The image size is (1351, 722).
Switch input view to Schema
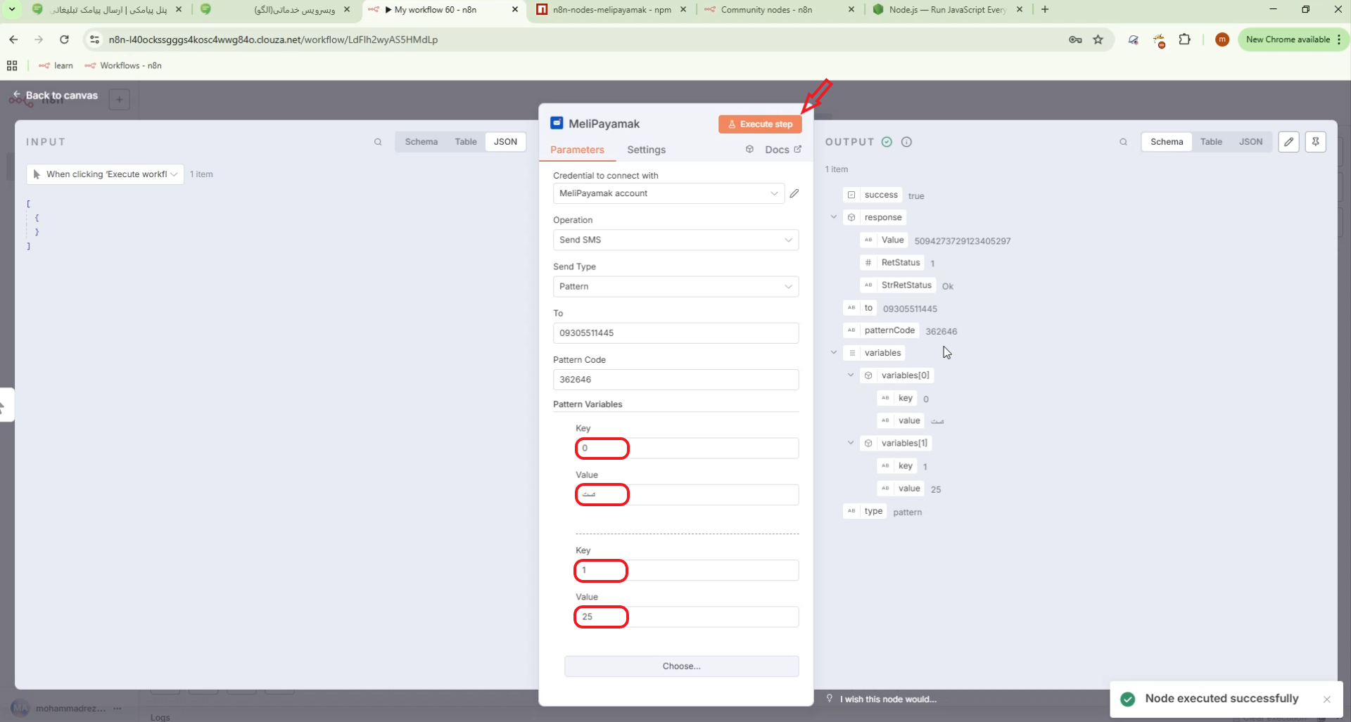(421, 142)
